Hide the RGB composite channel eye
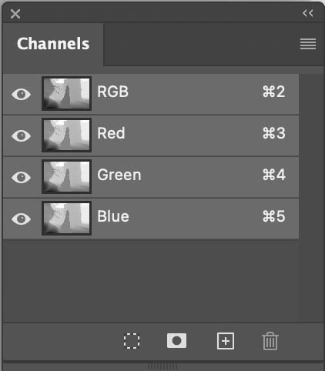Image resolution: width=325 pixels, height=371 pixels. click(22, 94)
